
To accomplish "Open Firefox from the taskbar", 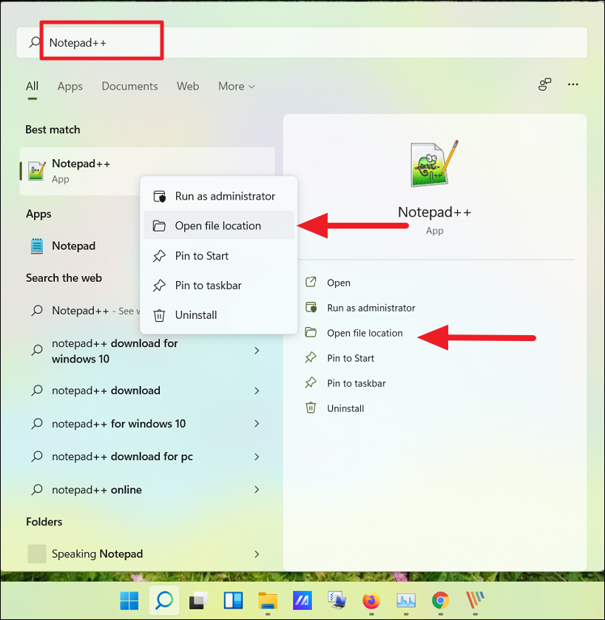I will pyautogui.click(x=371, y=600).
